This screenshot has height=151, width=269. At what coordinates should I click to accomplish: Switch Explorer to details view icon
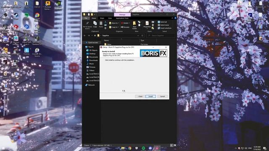(171, 146)
